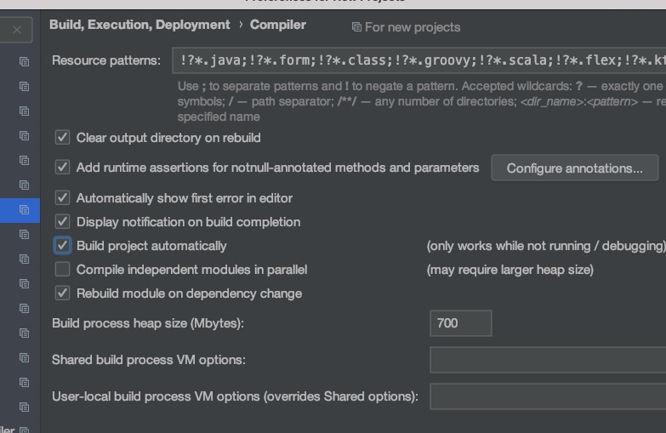Viewport: 666px width, 433px height.
Task: Select the Compiler breadcrumb item
Action: (277, 26)
